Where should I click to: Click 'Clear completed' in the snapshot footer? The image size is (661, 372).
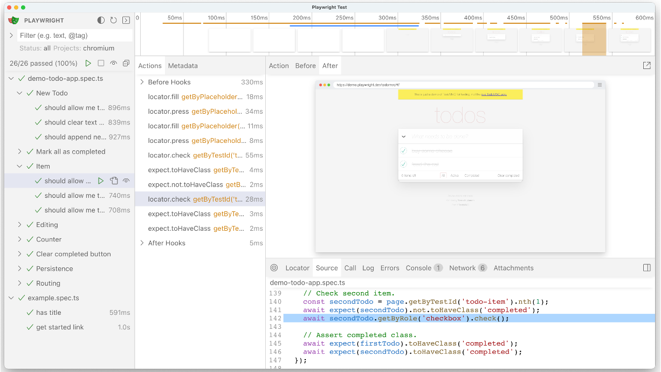pyautogui.click(x=508, y=176)
